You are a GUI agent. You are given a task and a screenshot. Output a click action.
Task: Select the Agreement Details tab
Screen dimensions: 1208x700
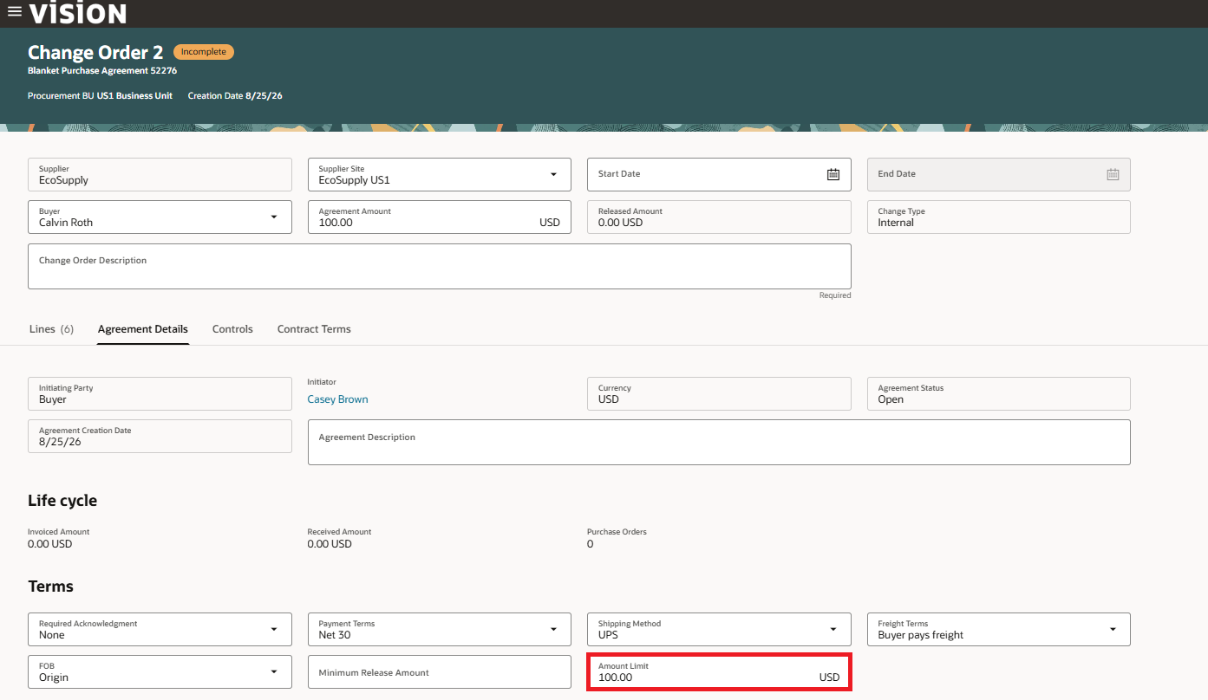pos(143,329)
